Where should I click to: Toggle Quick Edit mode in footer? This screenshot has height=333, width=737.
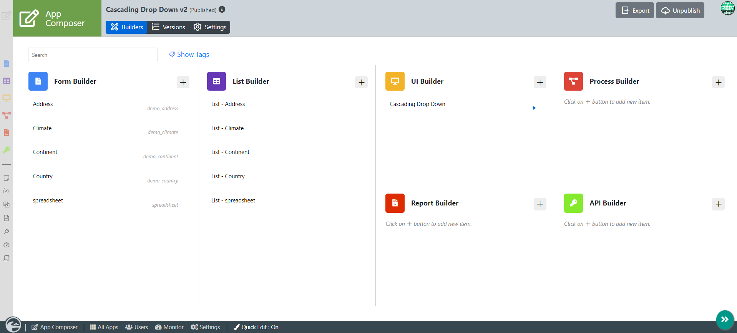[x=256, y=327]
